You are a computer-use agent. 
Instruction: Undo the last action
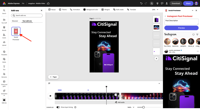click(141, 3)
